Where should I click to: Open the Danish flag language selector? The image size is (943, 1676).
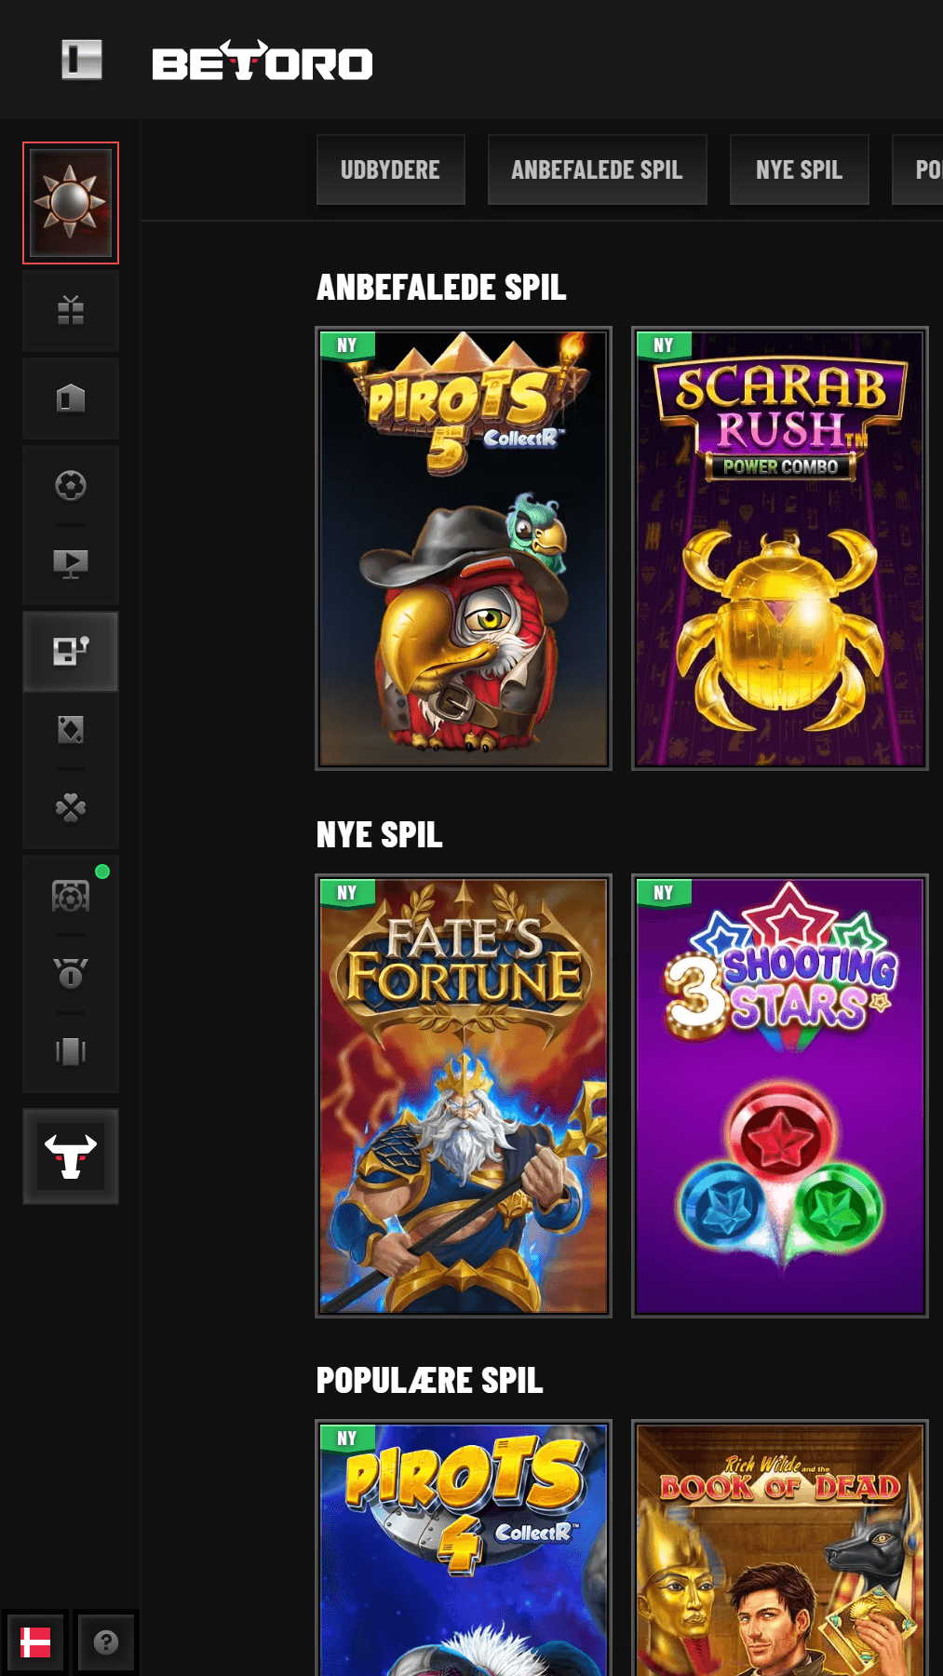click(35, 1642)
